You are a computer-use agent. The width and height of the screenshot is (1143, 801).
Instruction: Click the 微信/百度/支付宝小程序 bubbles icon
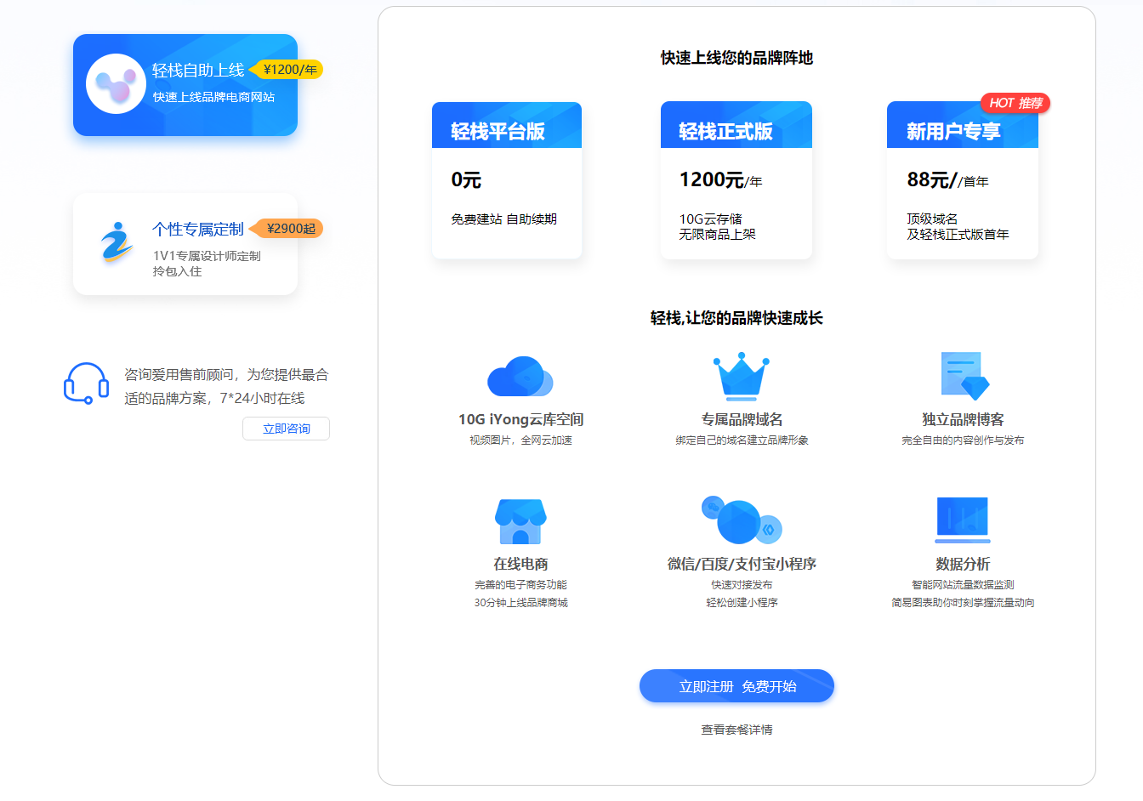[x=741, y=520]
